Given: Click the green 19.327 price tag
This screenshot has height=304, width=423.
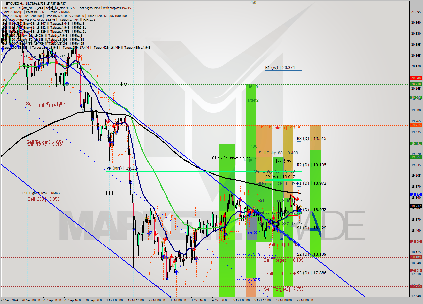Looking at the screenshot, I should pos(416,157).
